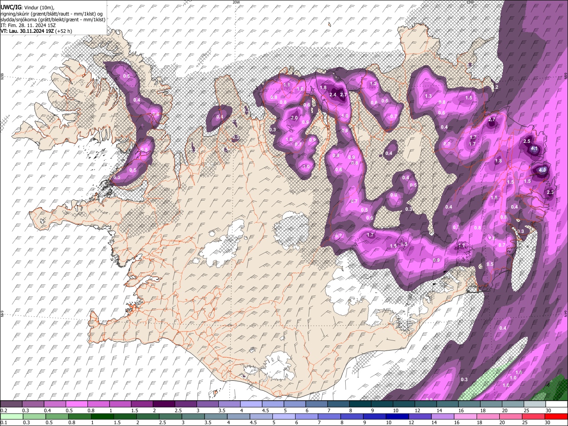The image size is (568, 426).
Task: Click the pale green swatch above 0.1 in rain legend
Action: 11,417
